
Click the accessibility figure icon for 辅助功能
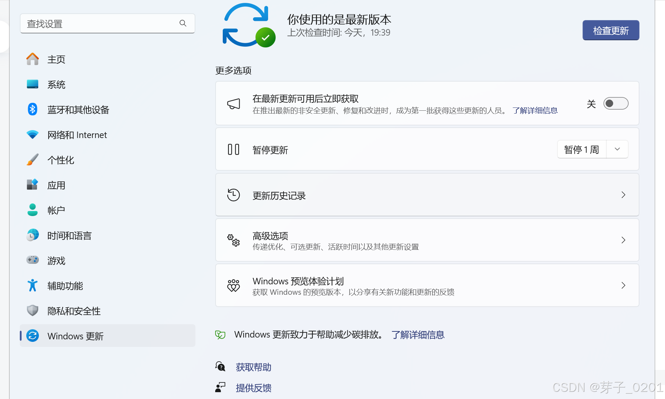[x=32, y=285]
